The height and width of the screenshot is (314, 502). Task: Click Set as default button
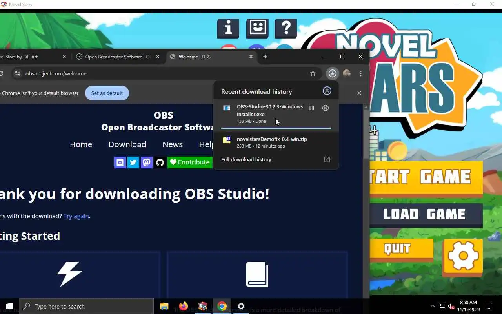point(107,93)
